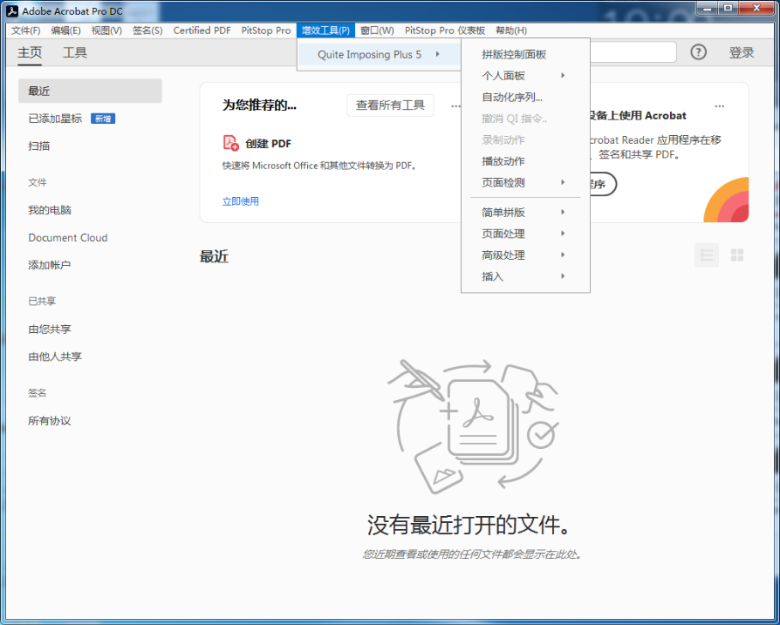Open the 窗口 menu

click(x=376, y=31)
